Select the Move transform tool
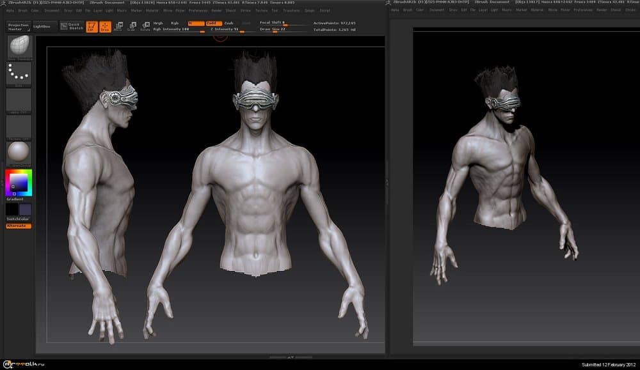The image size is (640, 370). coord(118,26)
